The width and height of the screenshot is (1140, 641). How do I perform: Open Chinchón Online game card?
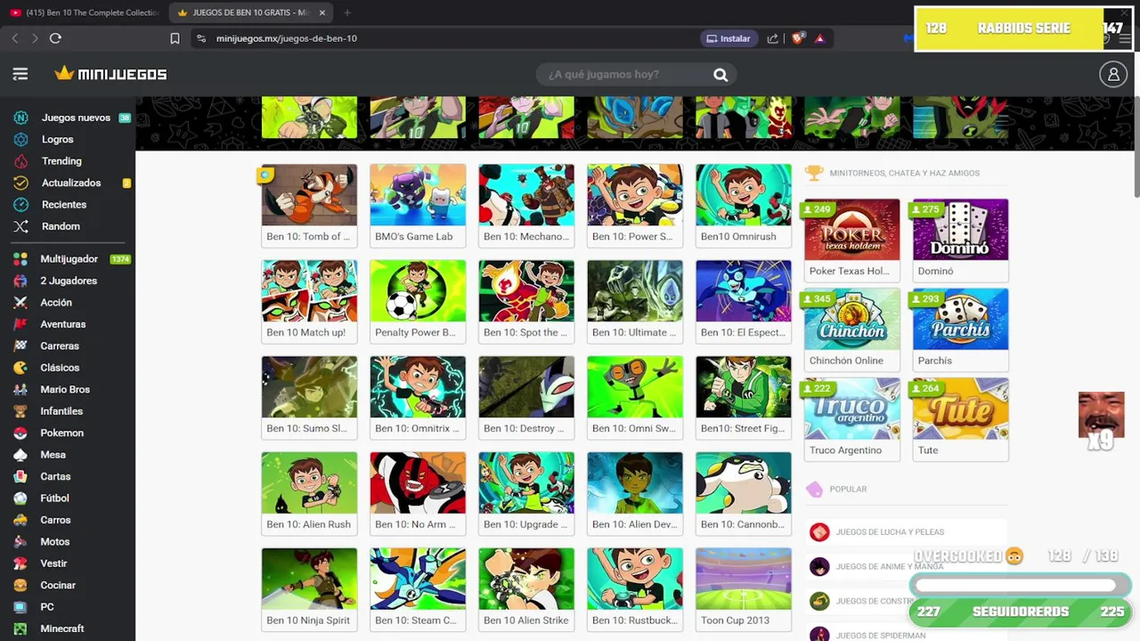pos(852,329)
